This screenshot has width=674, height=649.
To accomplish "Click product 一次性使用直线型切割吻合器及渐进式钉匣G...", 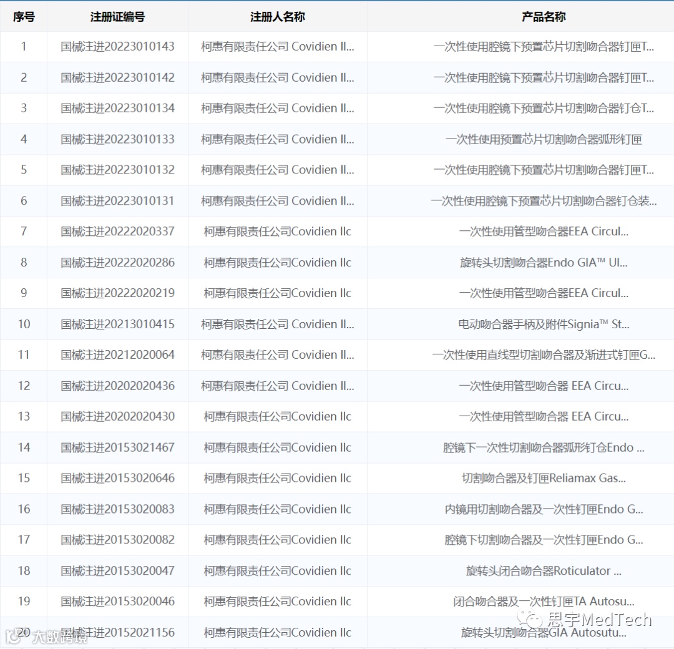I will pyautogui.click(x=544, y=354).
